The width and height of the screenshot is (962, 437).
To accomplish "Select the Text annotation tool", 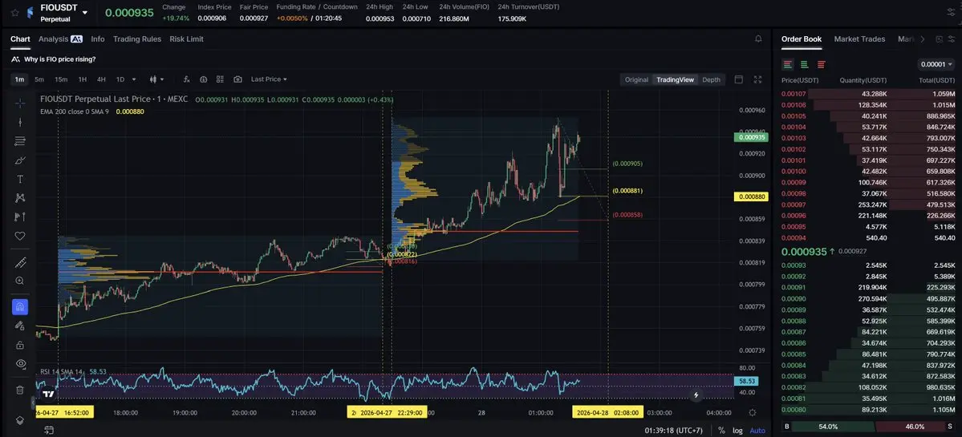I will point(19,179).
